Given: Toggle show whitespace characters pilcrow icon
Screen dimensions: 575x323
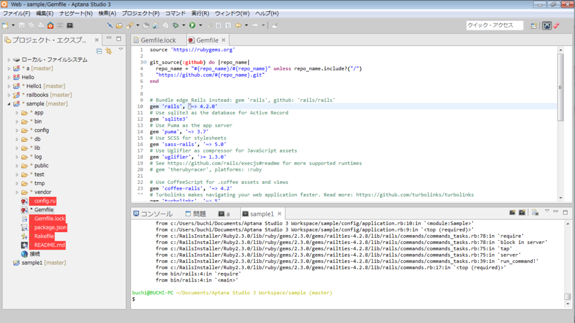Looking at the screenshot, I should (228, 25).
